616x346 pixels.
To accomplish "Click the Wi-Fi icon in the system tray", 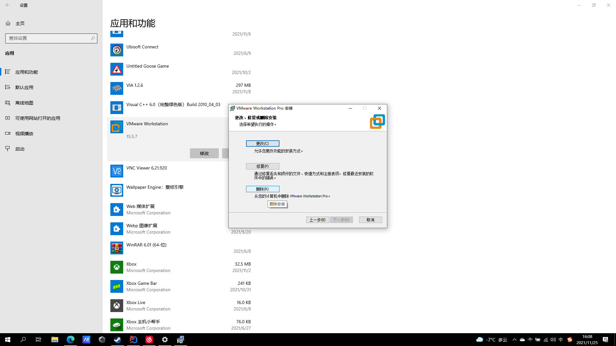I will (545, 340).
